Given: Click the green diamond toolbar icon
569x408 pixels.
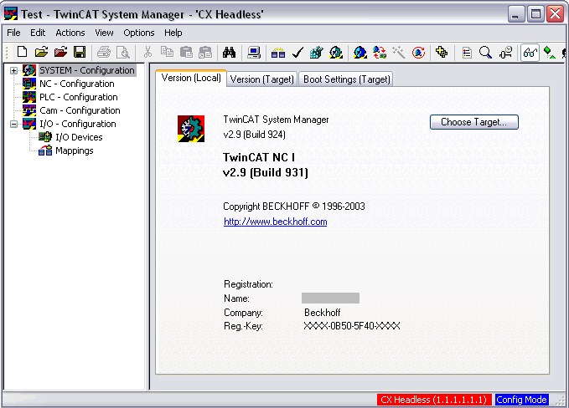Looking at the screenshot, I should (549, 53).
